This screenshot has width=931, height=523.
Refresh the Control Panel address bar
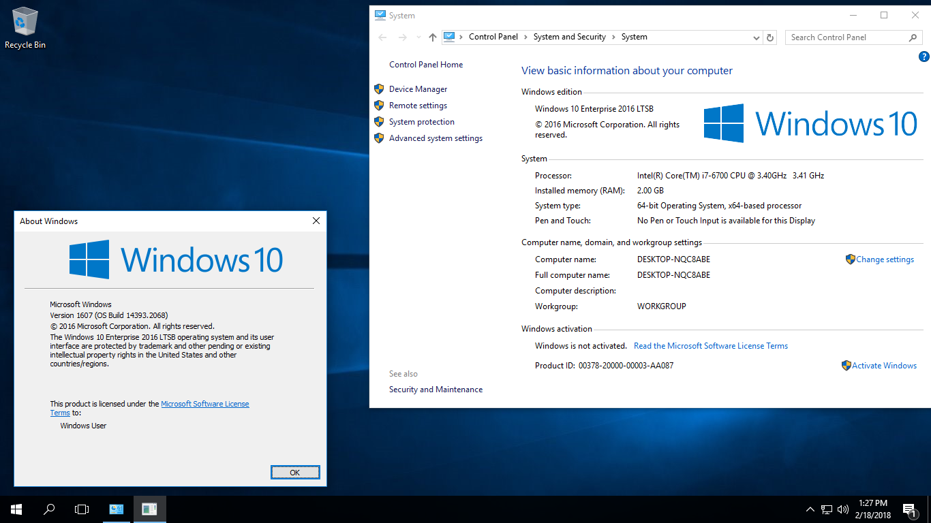(x=770, y=37)
